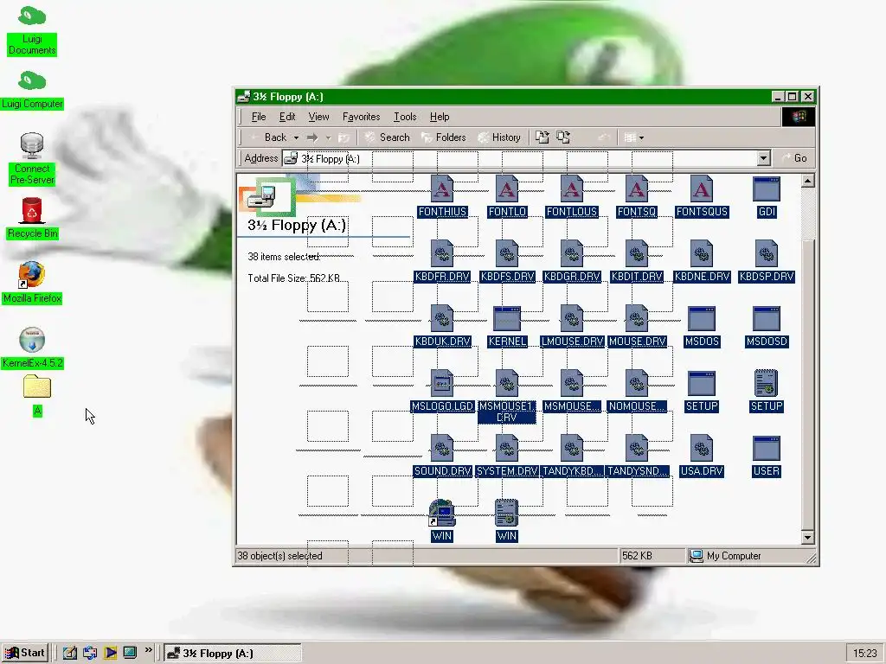Select TANDYSND driver file

point(637,456)
